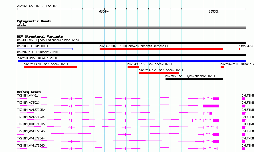Open the RefSeq Genes track heading
The image size is (254, 152).
(29, 92)
